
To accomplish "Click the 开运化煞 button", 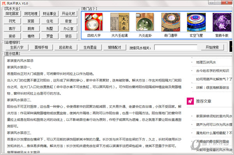I will coord(69,14).
